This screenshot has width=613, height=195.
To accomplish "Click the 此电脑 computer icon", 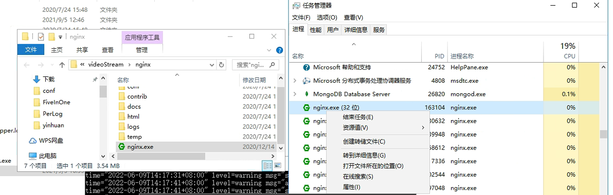I will (x=33, y=155).
